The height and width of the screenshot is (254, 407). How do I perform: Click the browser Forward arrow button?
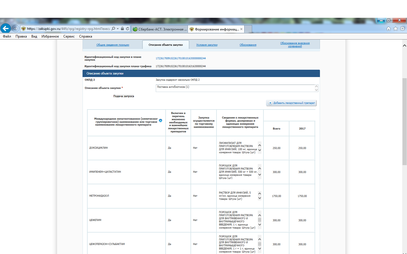(x=16, y=29)
